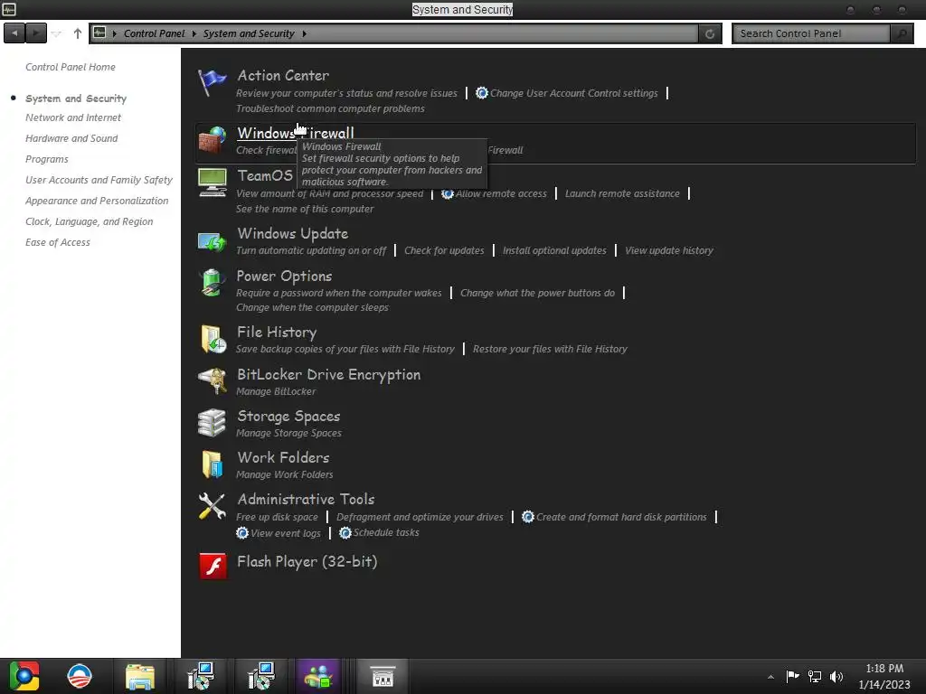Open Ease of Access category
The image size is (926, 694).
(x=58, y=242)
